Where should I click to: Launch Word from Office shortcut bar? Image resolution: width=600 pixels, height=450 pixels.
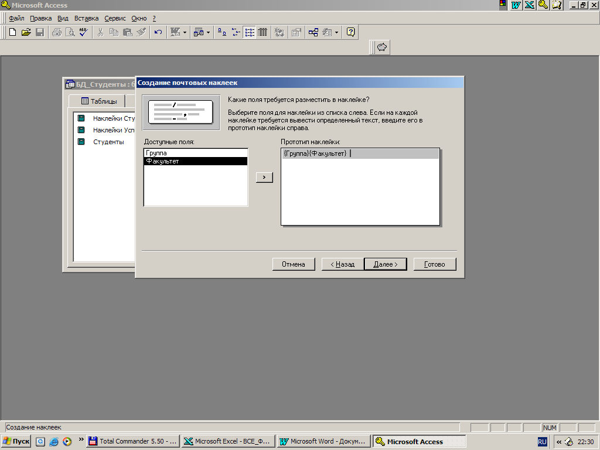coord(516,5)
